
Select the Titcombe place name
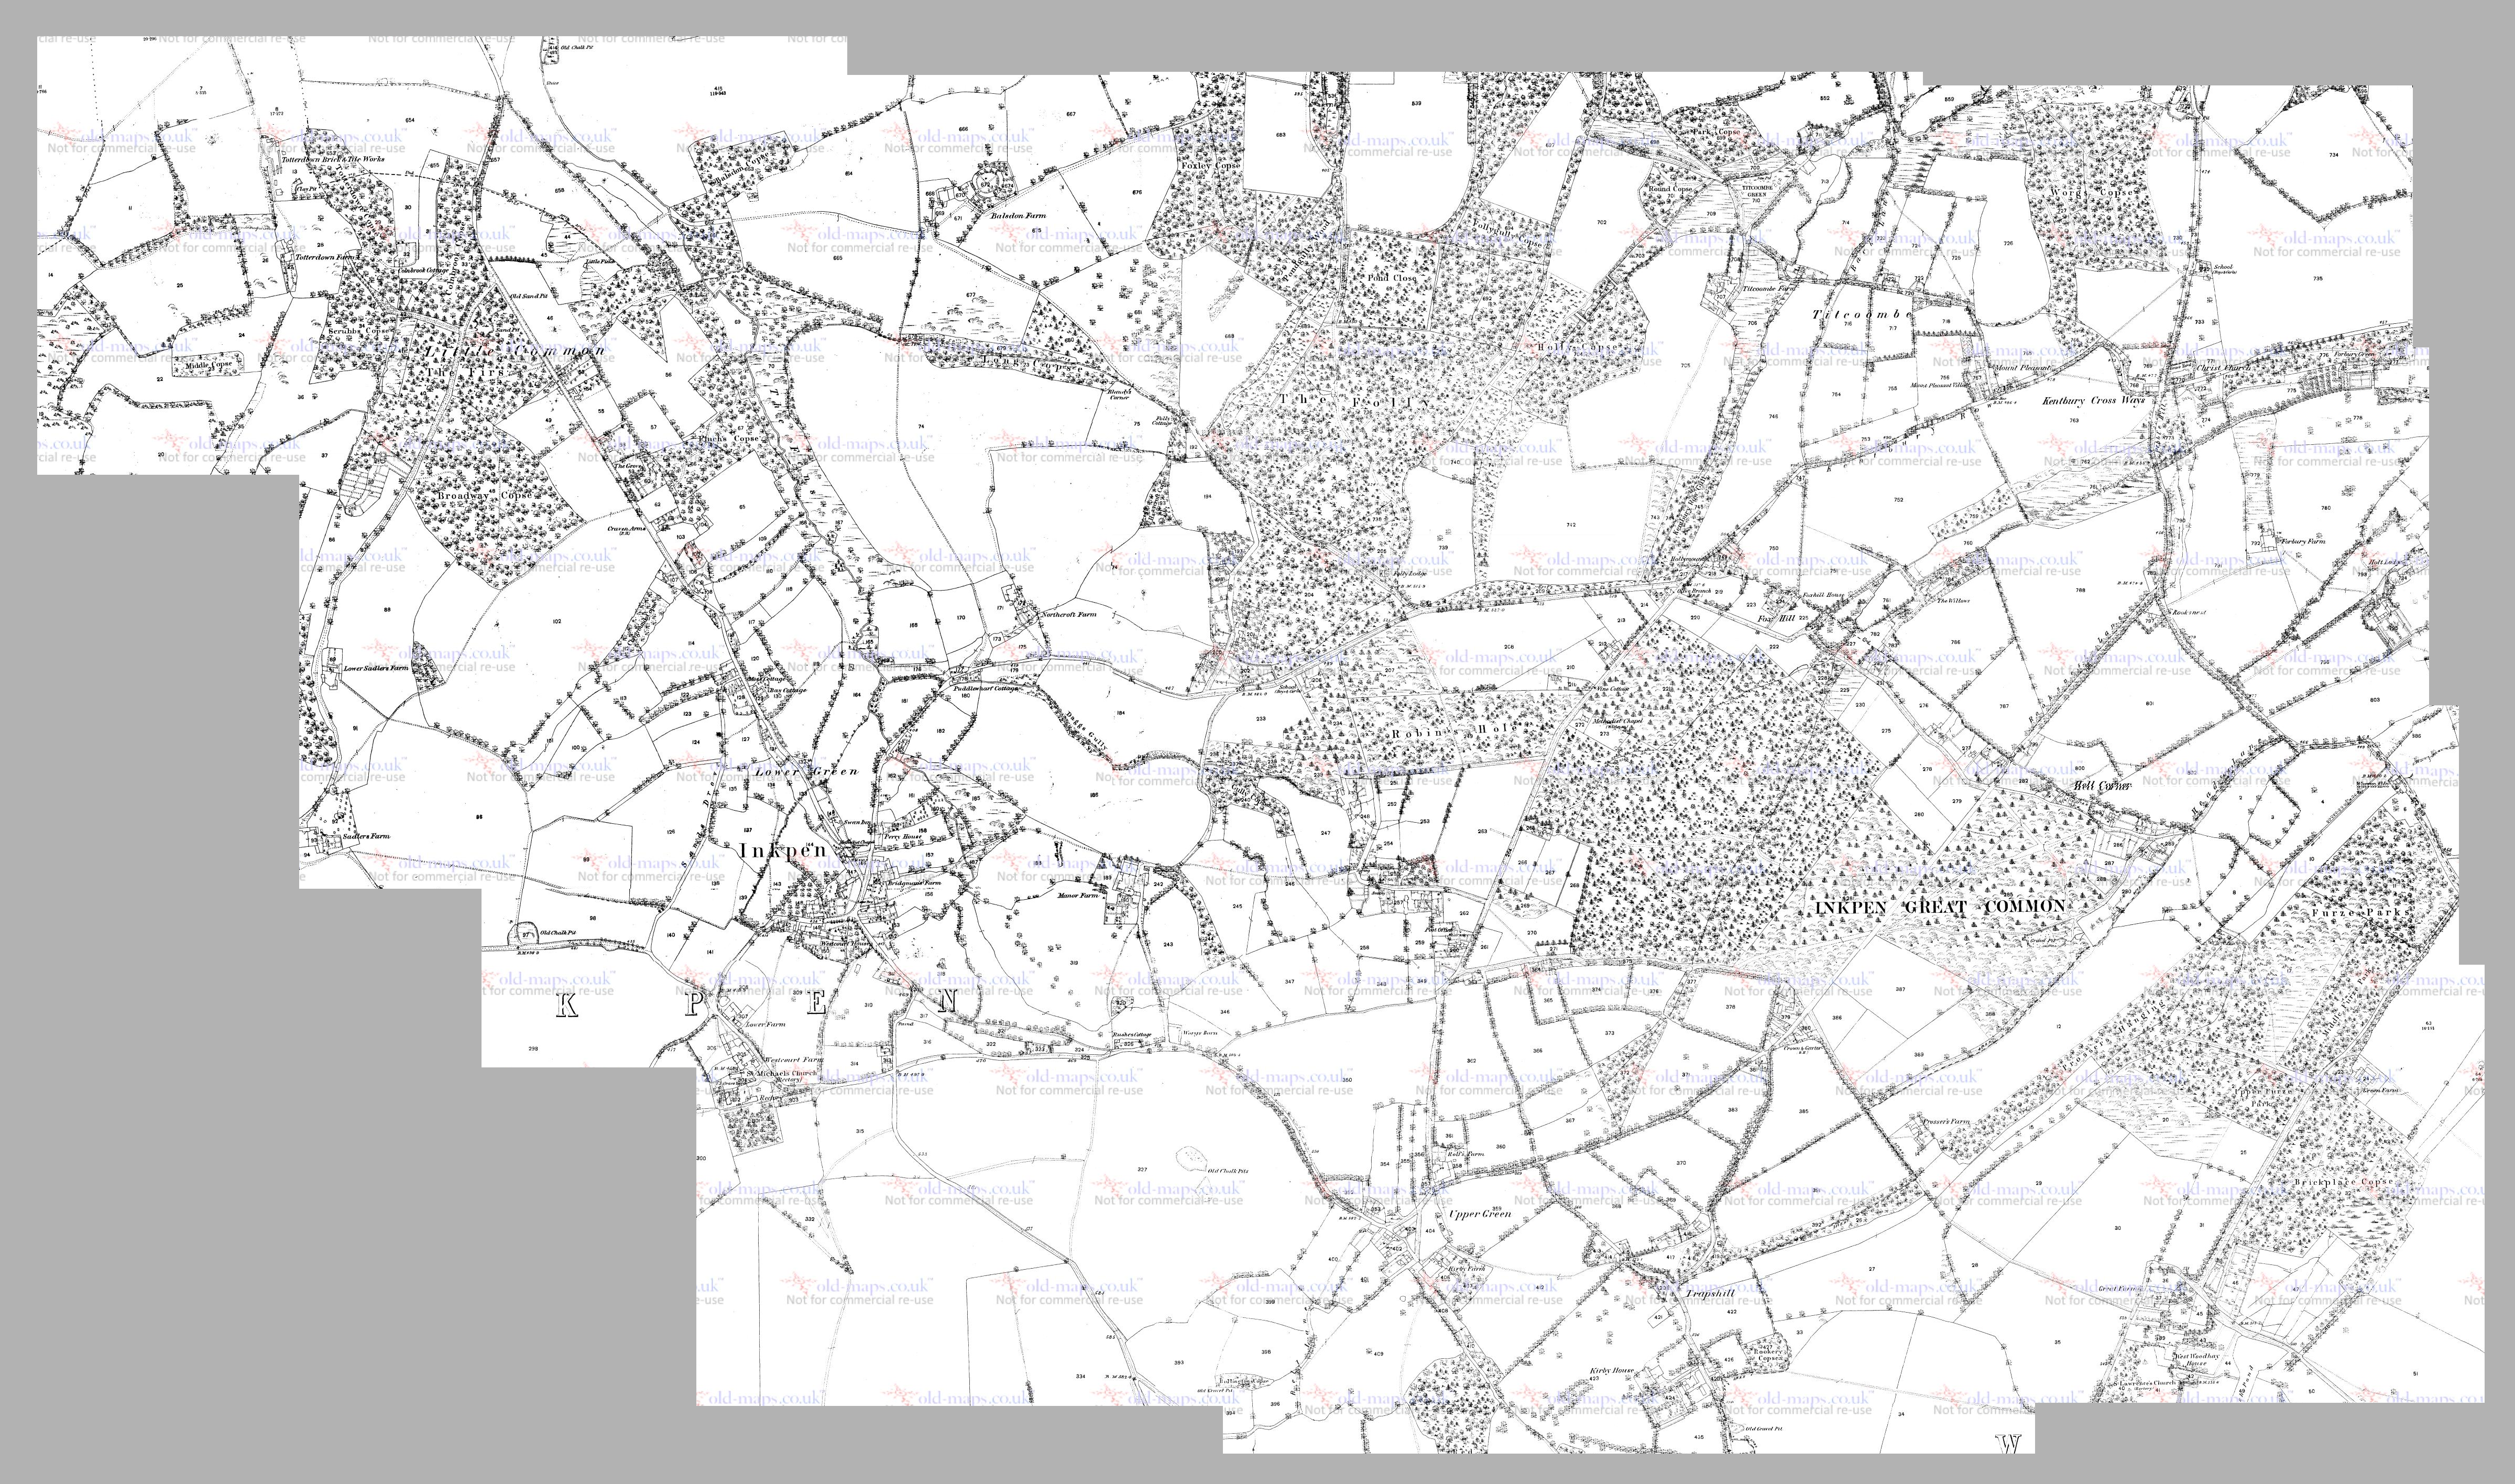tap(1862, 314)
